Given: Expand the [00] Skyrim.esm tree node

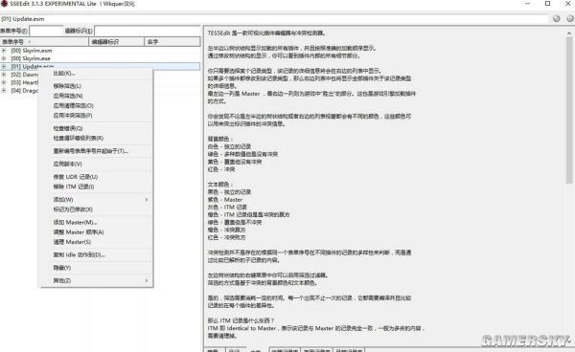Looking at the screenshot, I should pyautogui.click(x=4, y=51).
